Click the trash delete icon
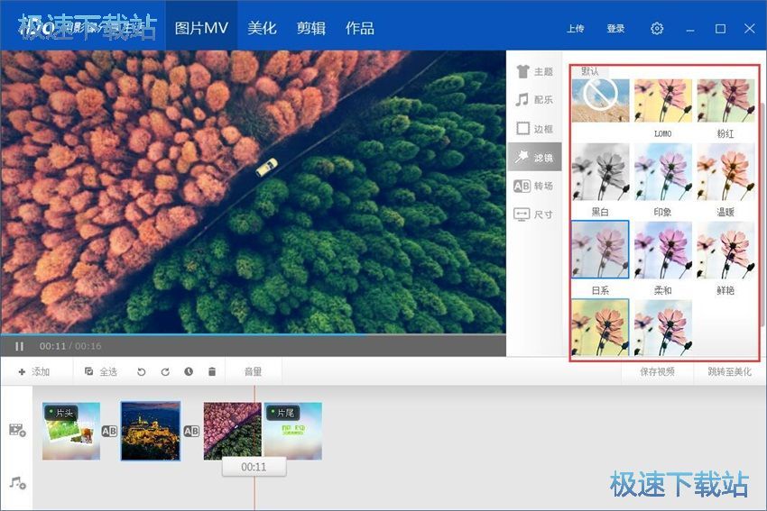The height and width of the screenshot is (511, 767). click(x=212, y=371)
